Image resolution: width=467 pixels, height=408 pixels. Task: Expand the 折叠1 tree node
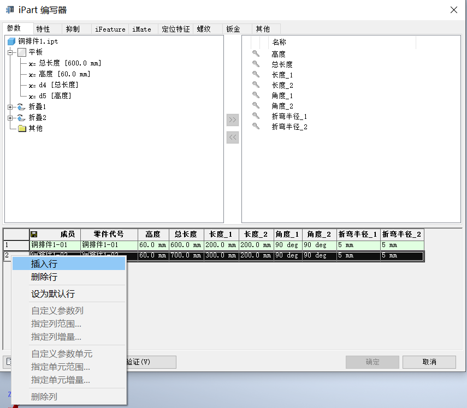click(x=10, y=107)
